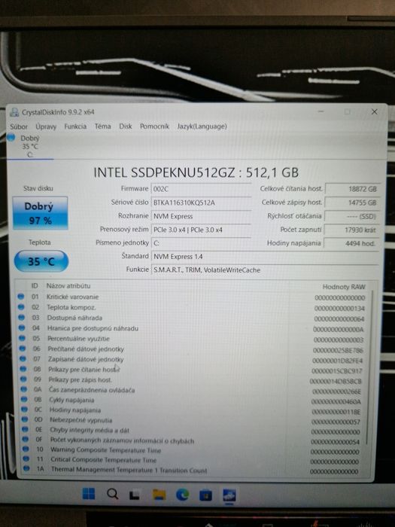Image resolution: width=395 pixels, height=527 pixels.
Task: Select the Príkazy pre zápis host. row
Action: (191, 380)
